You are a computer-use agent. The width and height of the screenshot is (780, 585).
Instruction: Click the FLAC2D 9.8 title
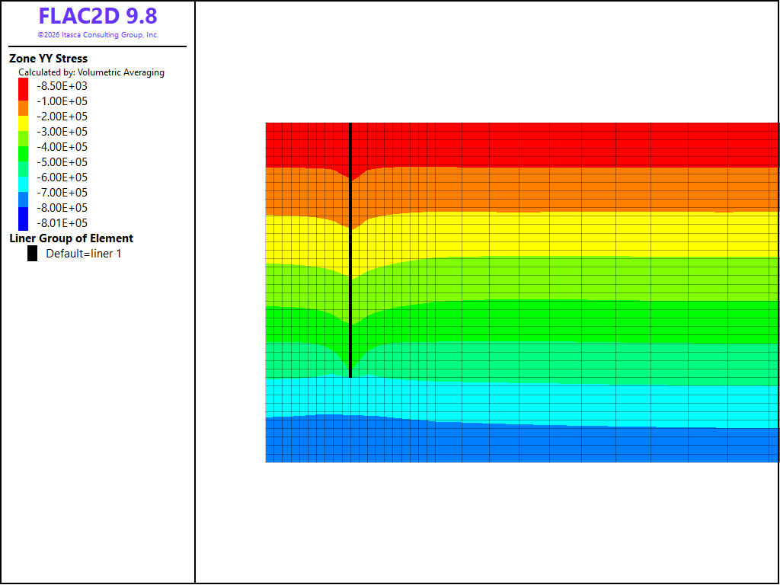click(98, 16)
